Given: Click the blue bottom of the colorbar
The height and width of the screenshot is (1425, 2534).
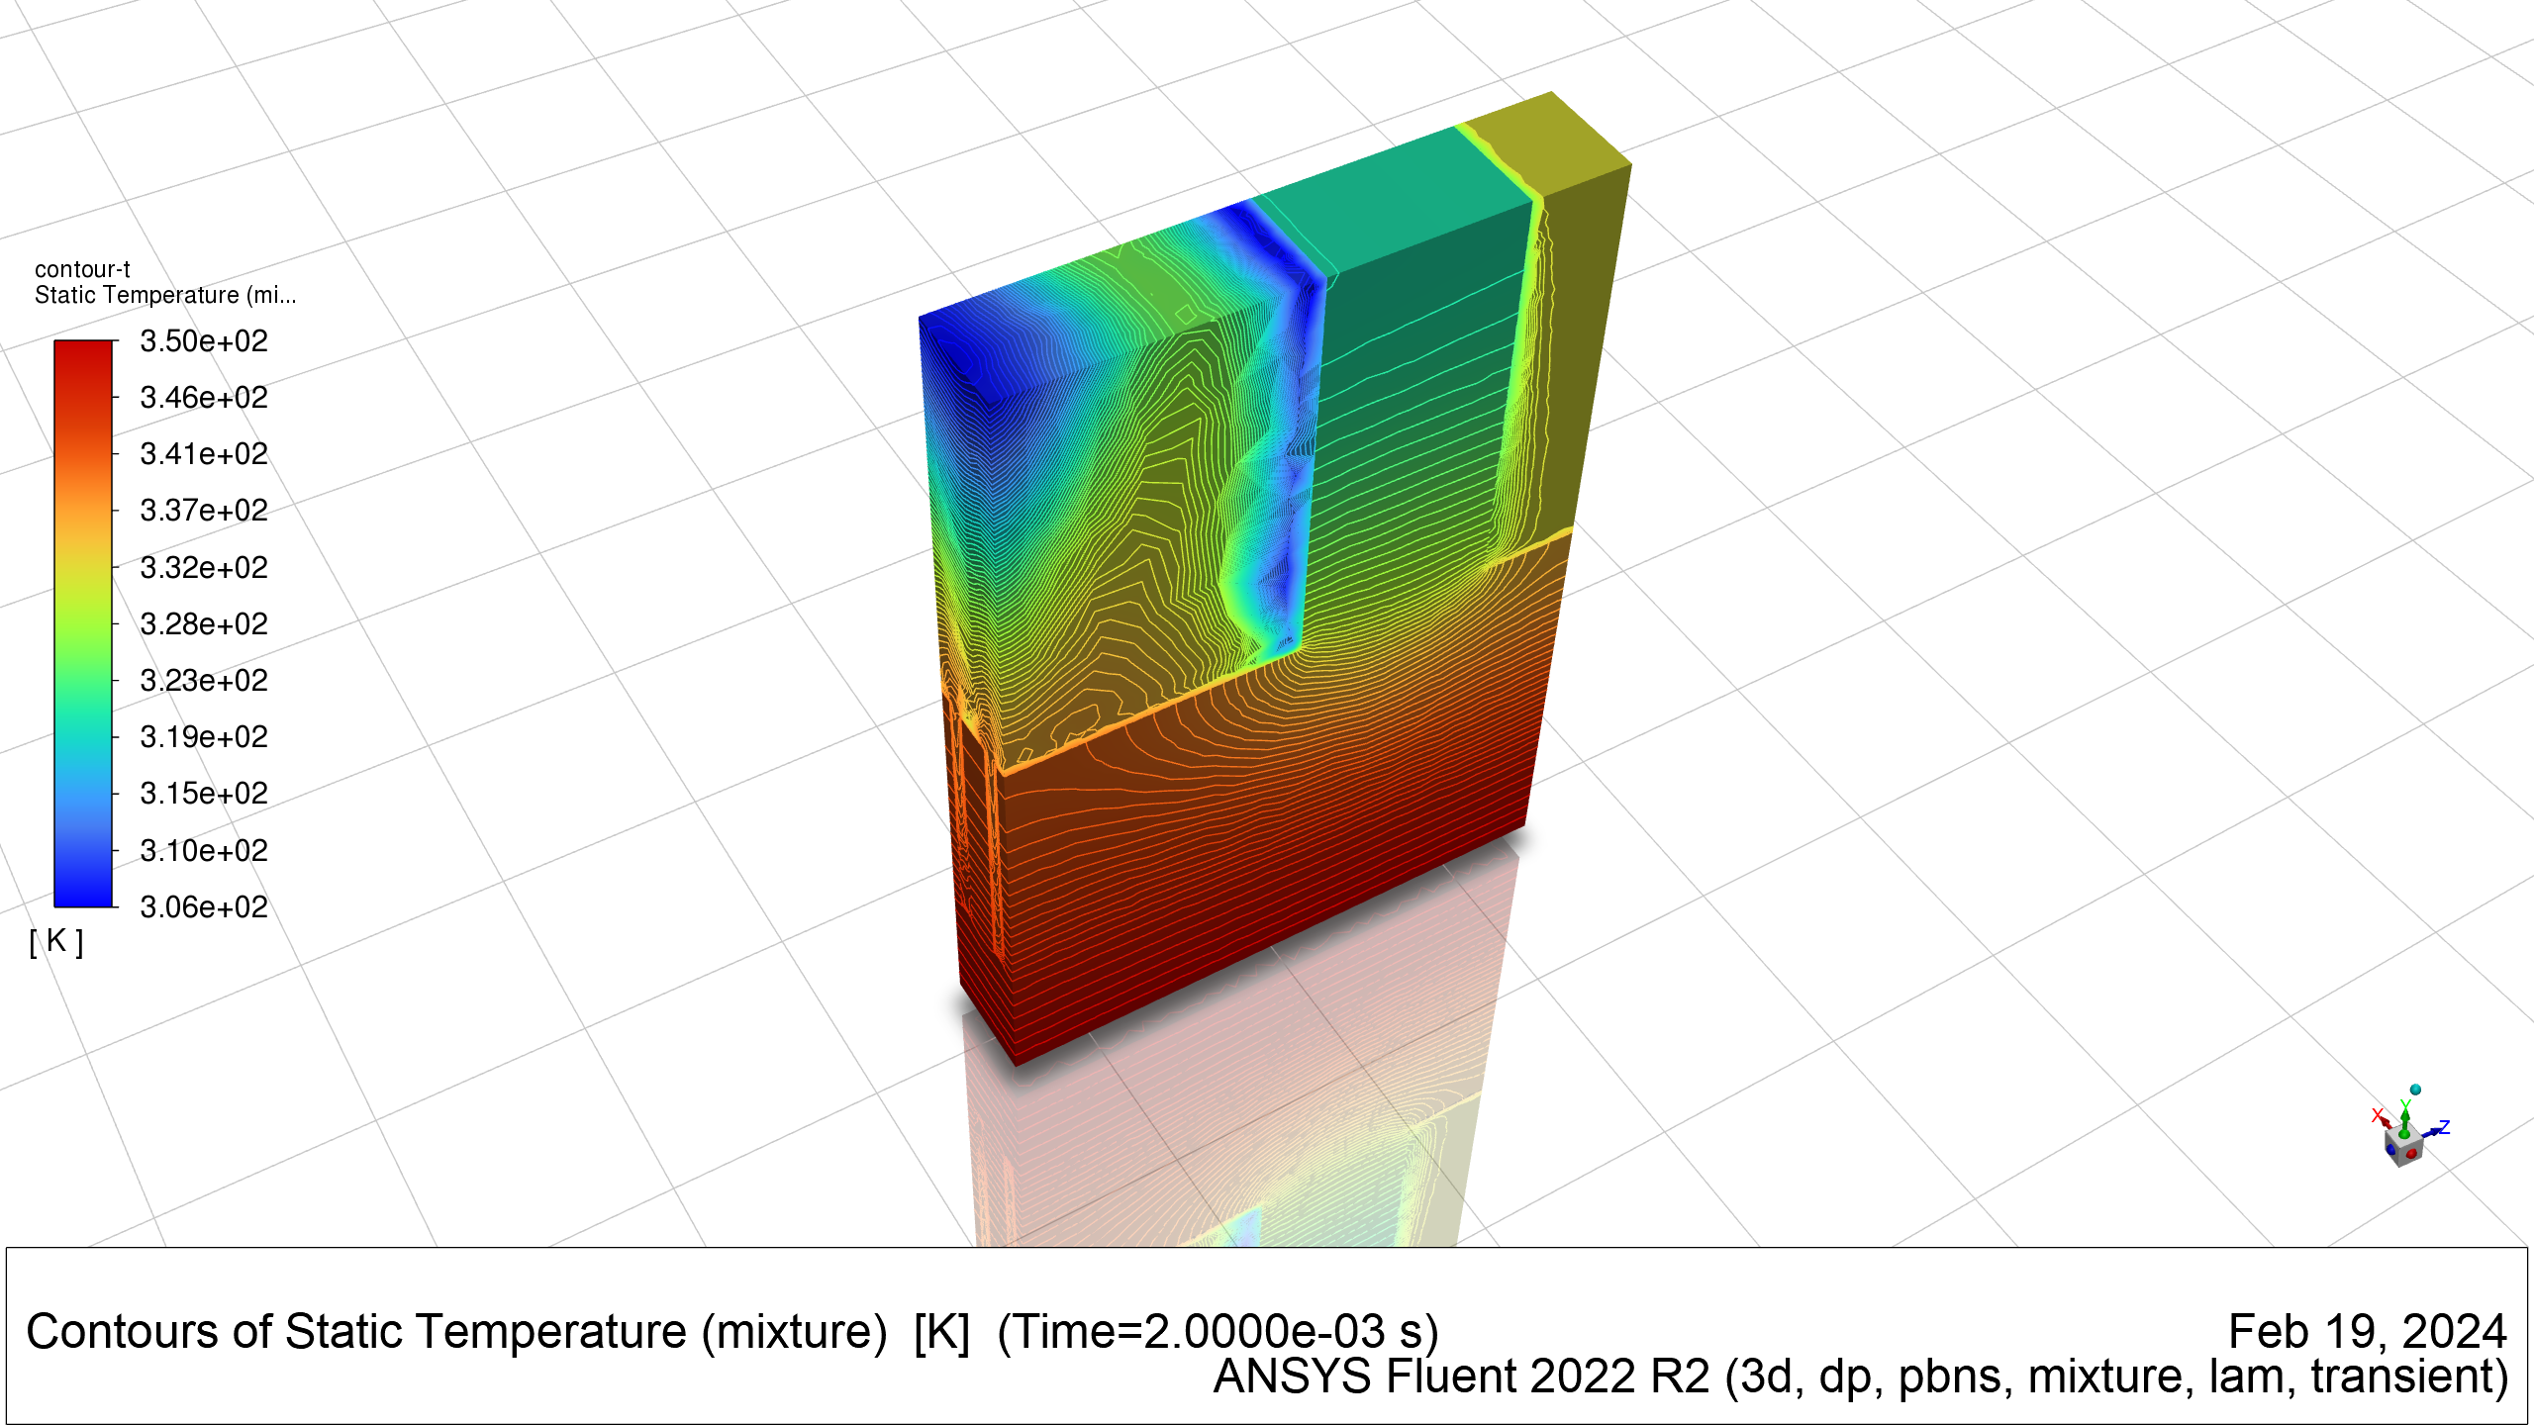Looking at the screenshot, I should click(x=83, y=889).
